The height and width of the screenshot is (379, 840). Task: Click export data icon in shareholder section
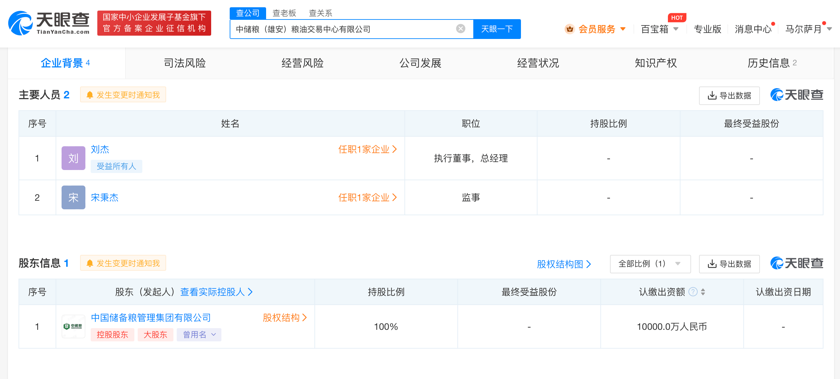[712, 264]
